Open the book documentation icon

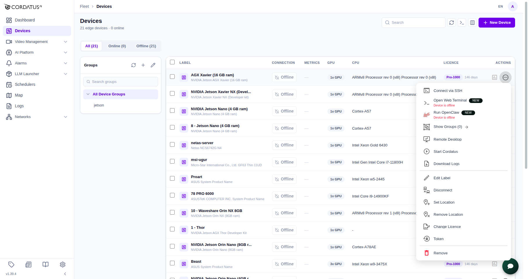tap(46, 264)
